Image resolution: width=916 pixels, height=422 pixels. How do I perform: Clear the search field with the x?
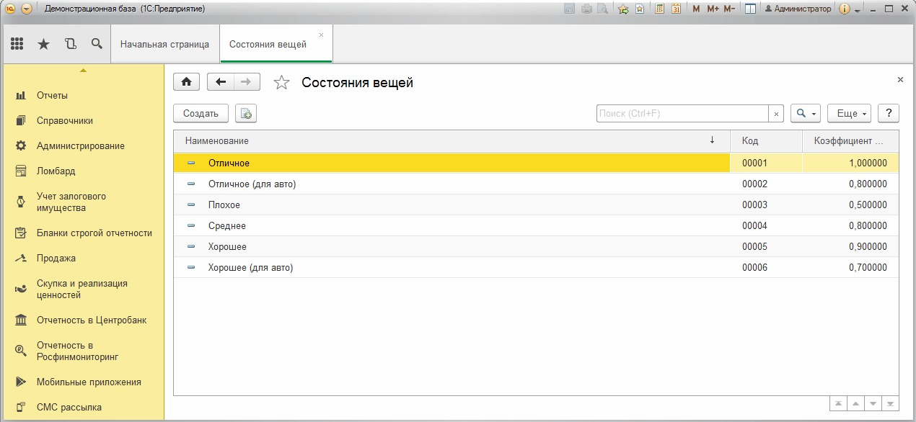776,113
